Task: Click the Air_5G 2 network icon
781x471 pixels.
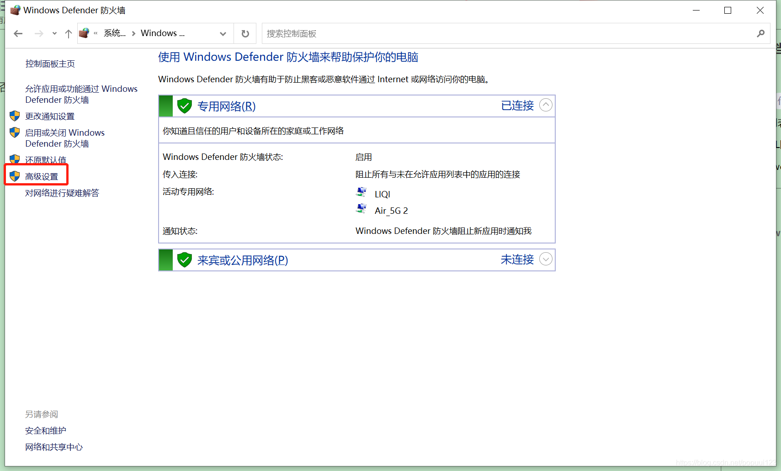Action: click(361, 208)
